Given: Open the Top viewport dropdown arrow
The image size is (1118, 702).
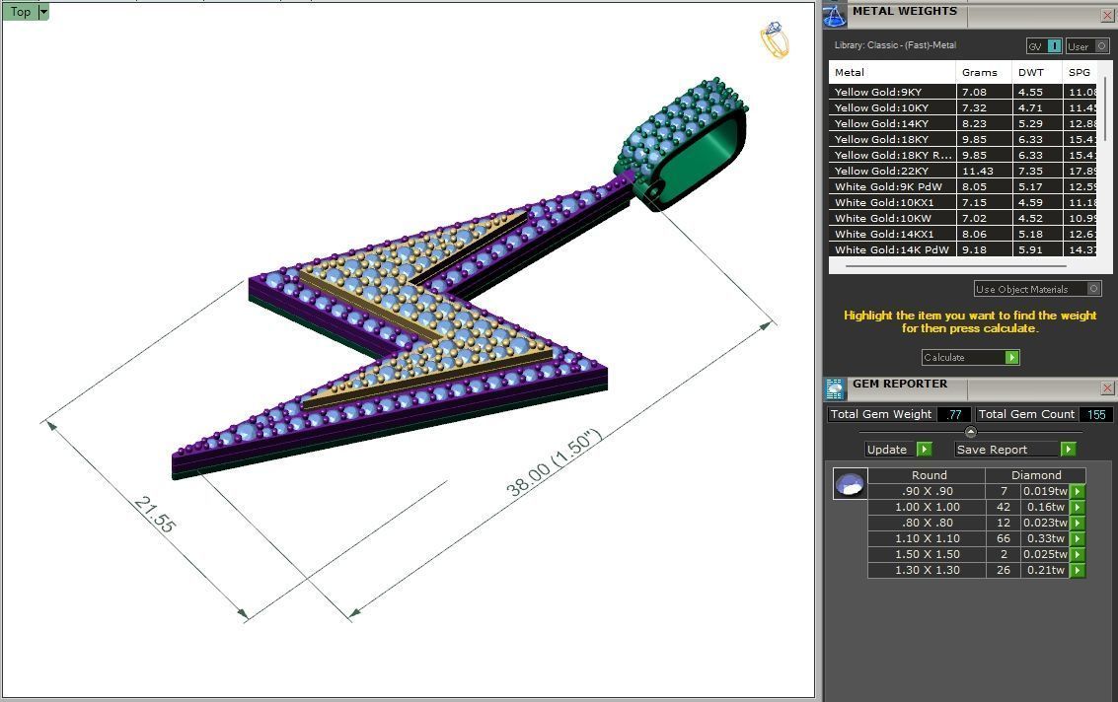Looking at the screenshot, I should [x=43, y=12].
